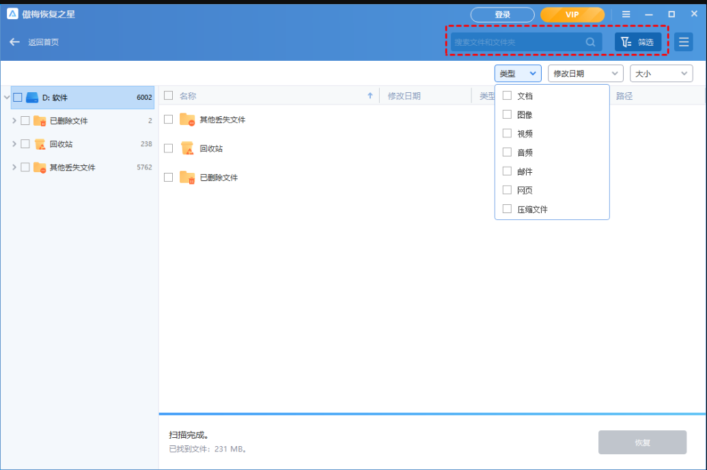
Task: Click the 恢复 recover button
Action: coord(642,443)
